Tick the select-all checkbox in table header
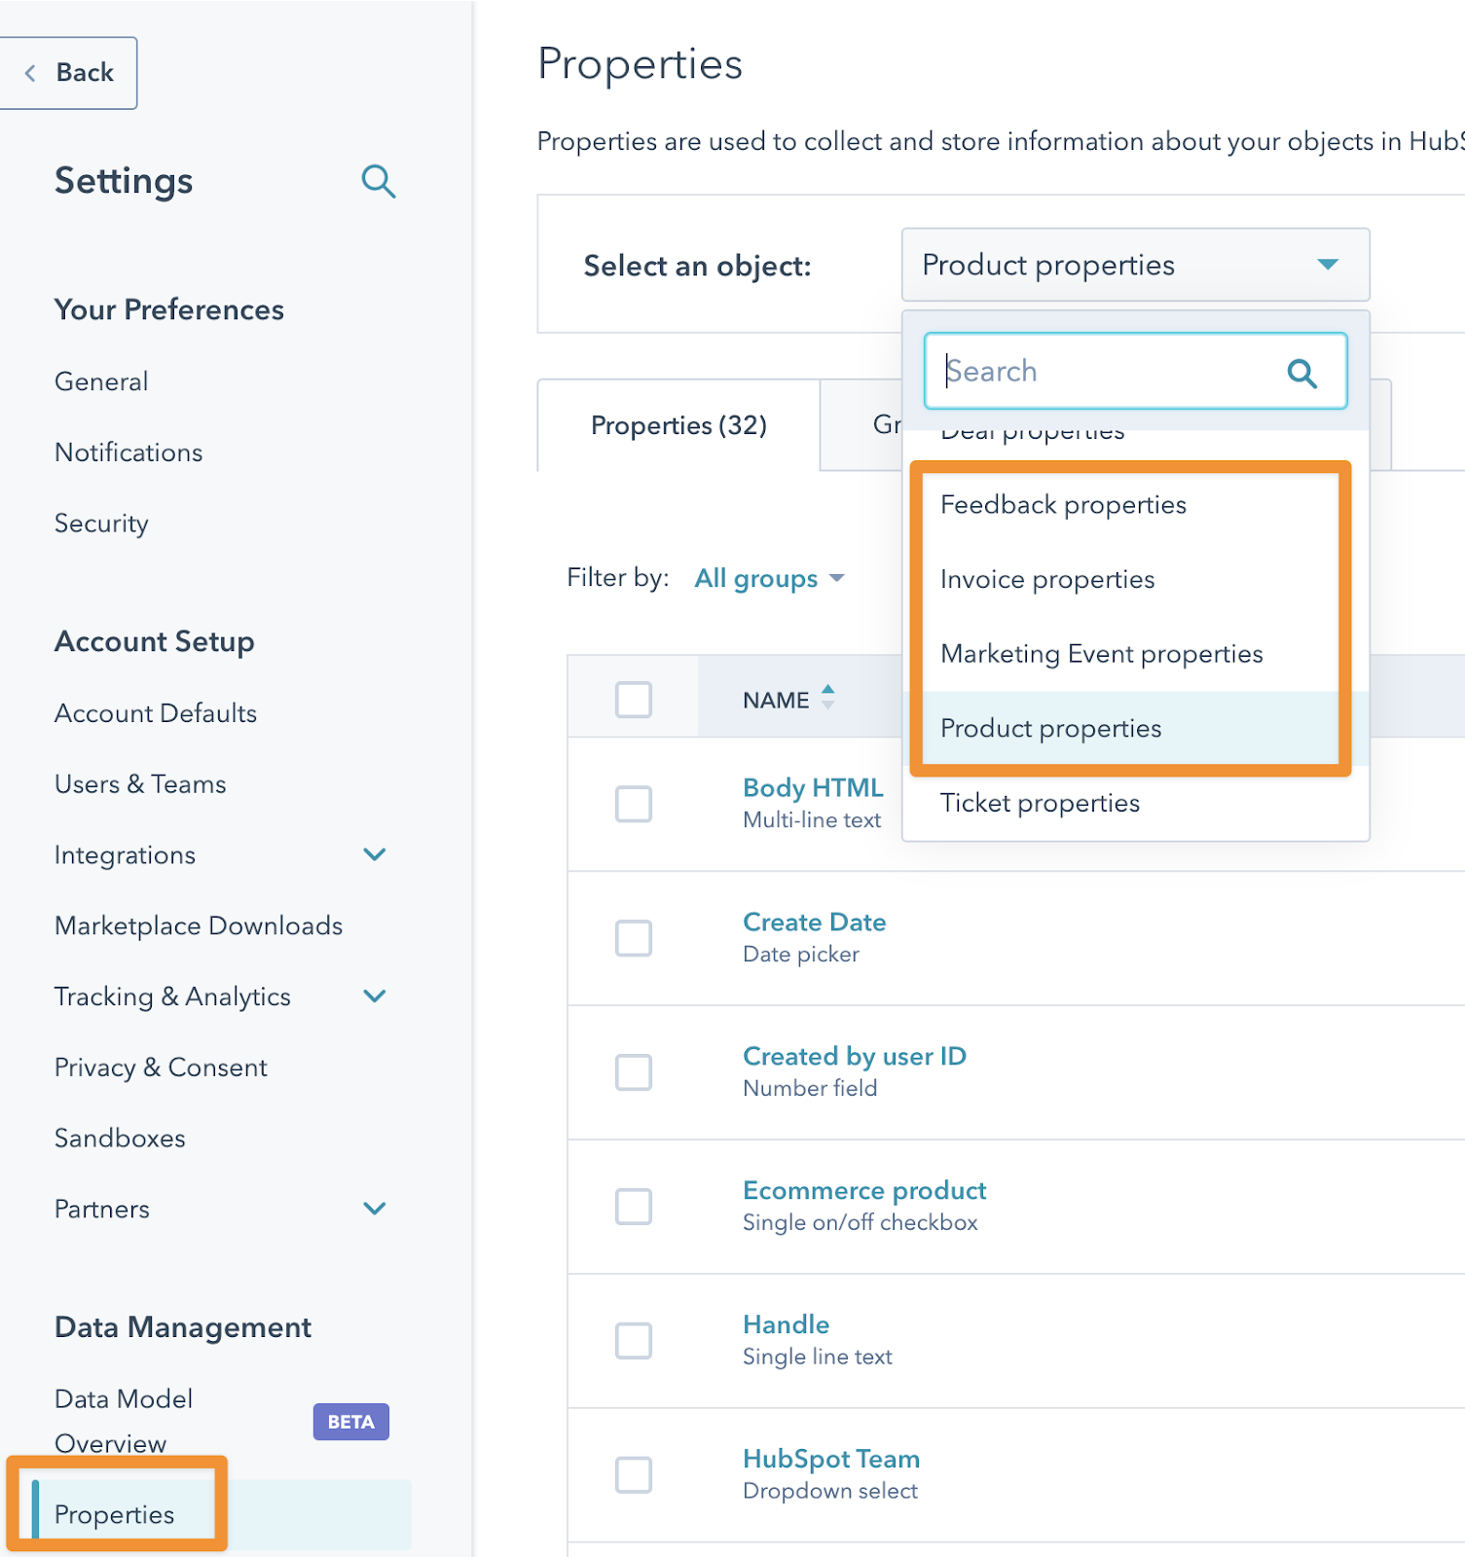The image size is (1465, 1557). pos(634,700)
